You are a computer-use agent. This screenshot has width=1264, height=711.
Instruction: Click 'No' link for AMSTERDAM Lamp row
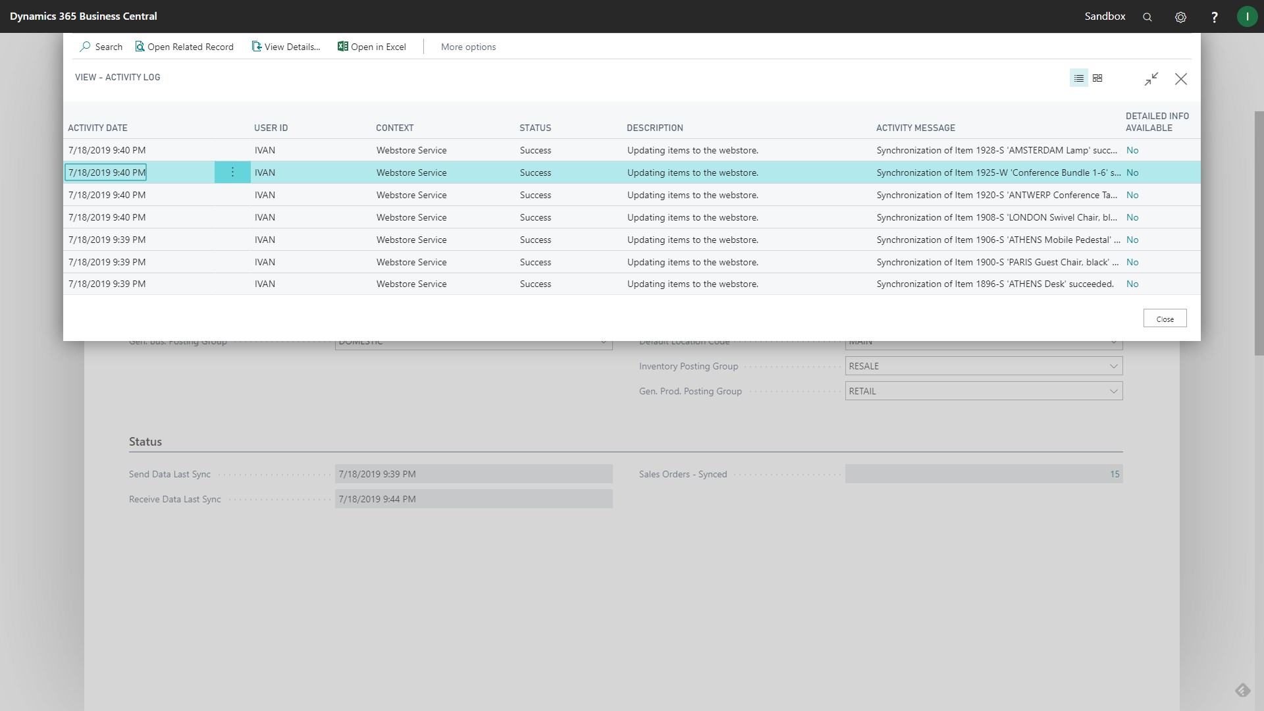[1132, 150]
